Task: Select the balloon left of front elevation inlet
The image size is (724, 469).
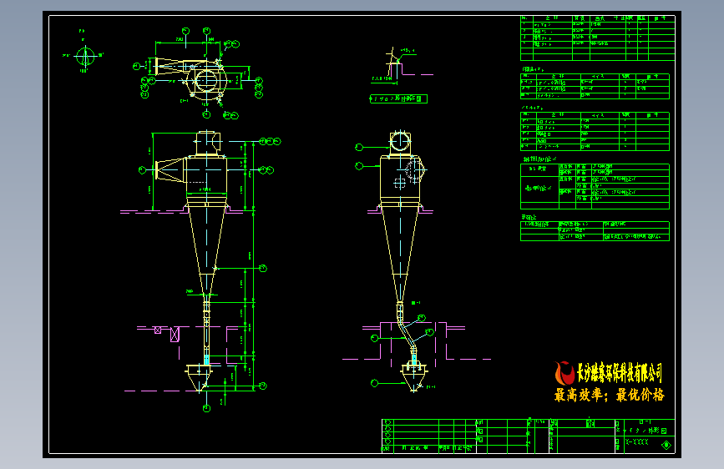Action: (x=142, y=170)
